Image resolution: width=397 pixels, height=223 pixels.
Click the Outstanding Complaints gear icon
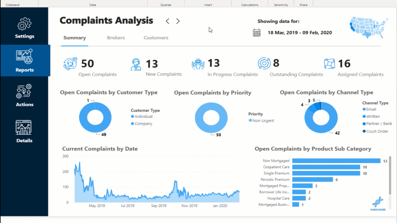tap(264, 63)
